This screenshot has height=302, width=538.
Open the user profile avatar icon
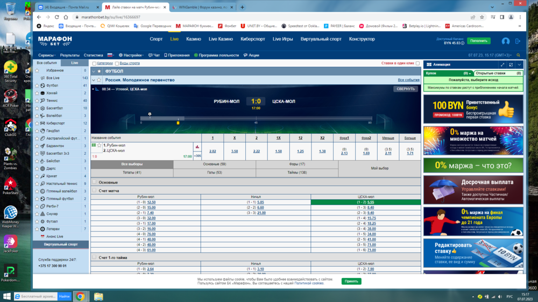click(x=505, y=41)
